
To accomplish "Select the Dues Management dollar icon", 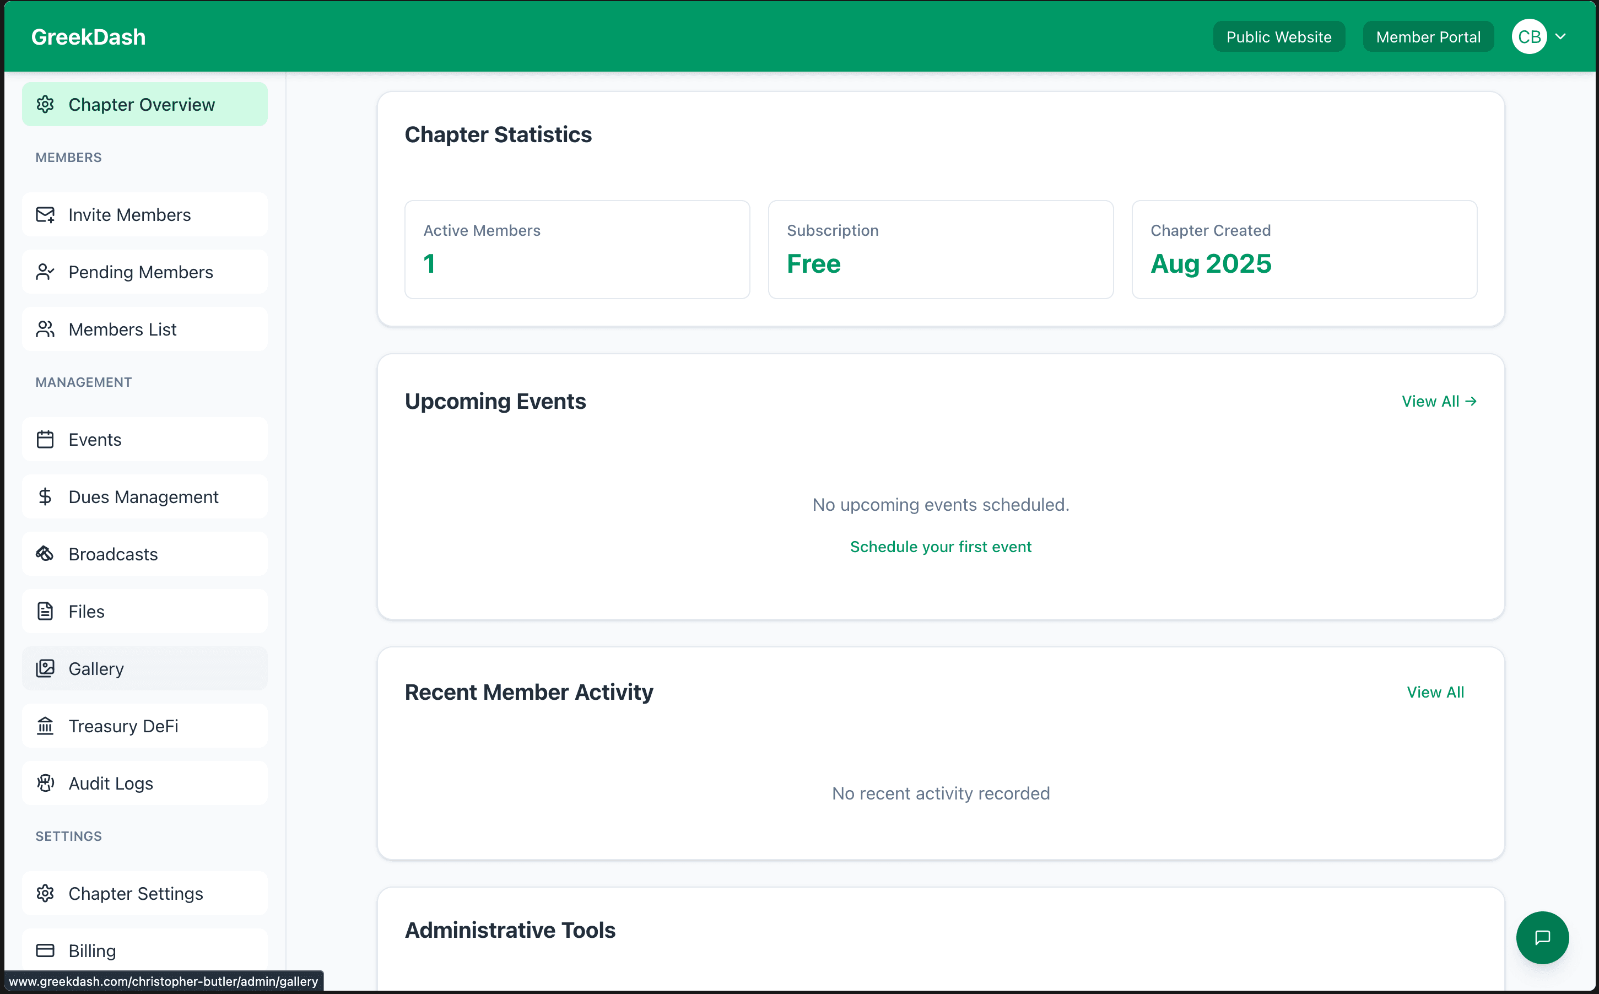I will [45, 496].
